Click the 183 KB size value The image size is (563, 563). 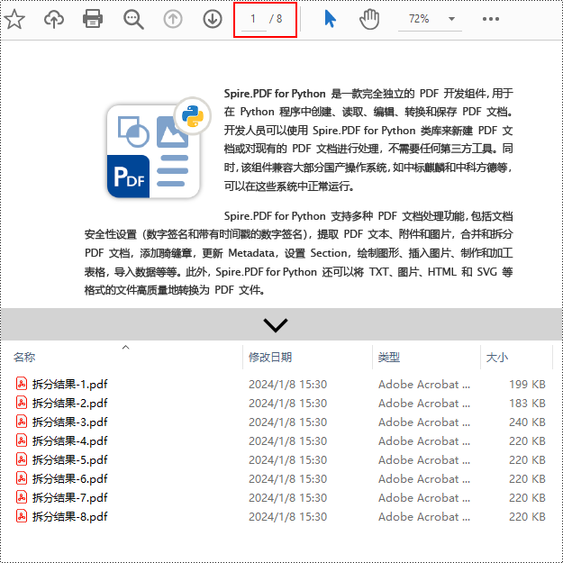(527, 404)
